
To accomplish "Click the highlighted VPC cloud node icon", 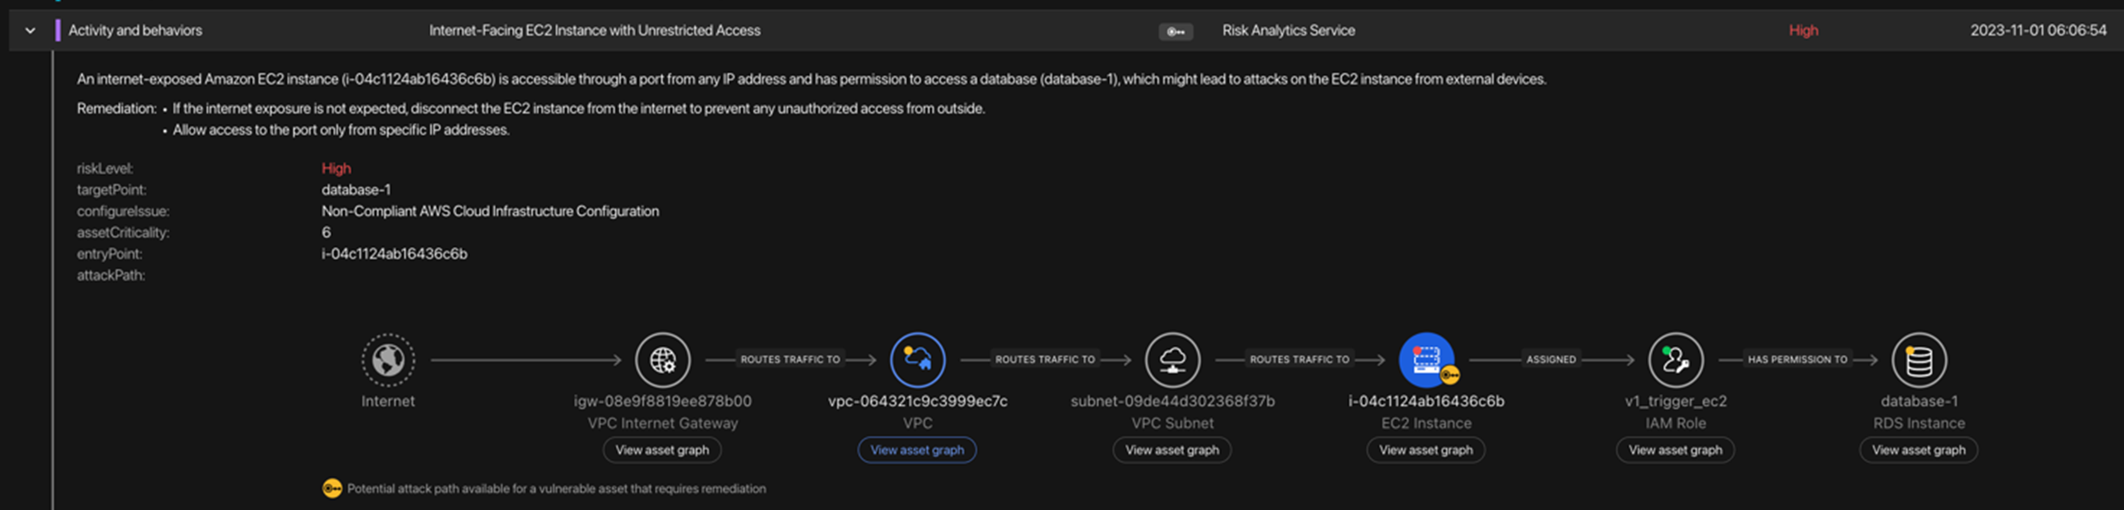I will pos(917,360).
